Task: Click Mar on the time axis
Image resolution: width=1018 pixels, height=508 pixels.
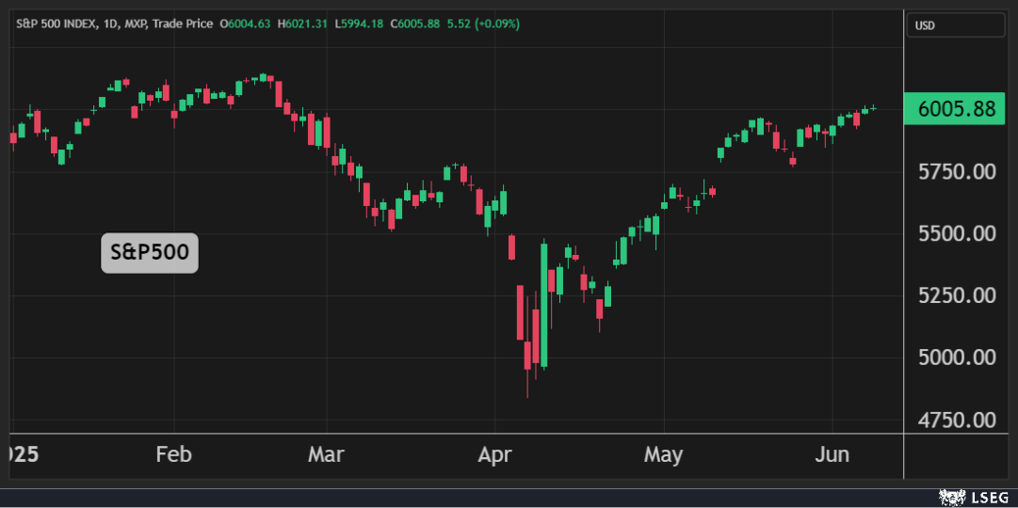Action: (326, 455)
